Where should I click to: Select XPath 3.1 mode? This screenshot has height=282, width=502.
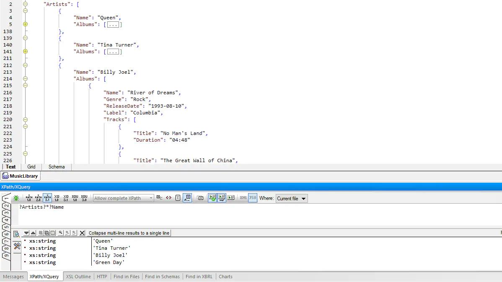click(x=47, y=198)
